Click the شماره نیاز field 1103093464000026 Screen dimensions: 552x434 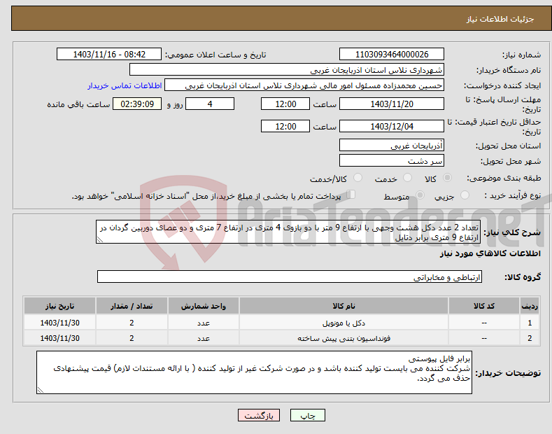point(392,55)
